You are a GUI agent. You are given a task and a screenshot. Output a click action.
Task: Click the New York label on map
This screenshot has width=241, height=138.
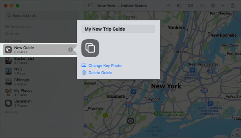click(x=166, y=86)
